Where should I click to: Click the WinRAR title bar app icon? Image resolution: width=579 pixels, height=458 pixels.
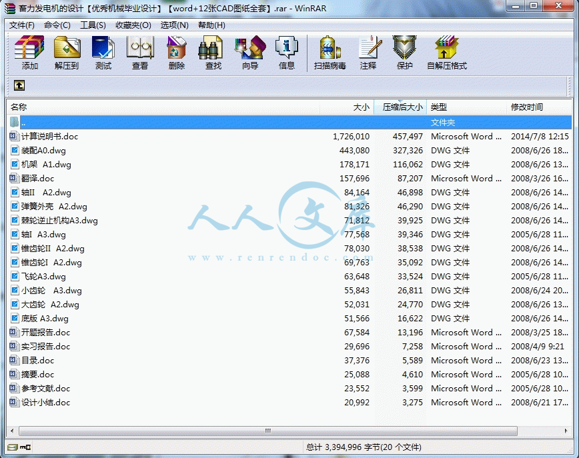[x=9, y=8]
